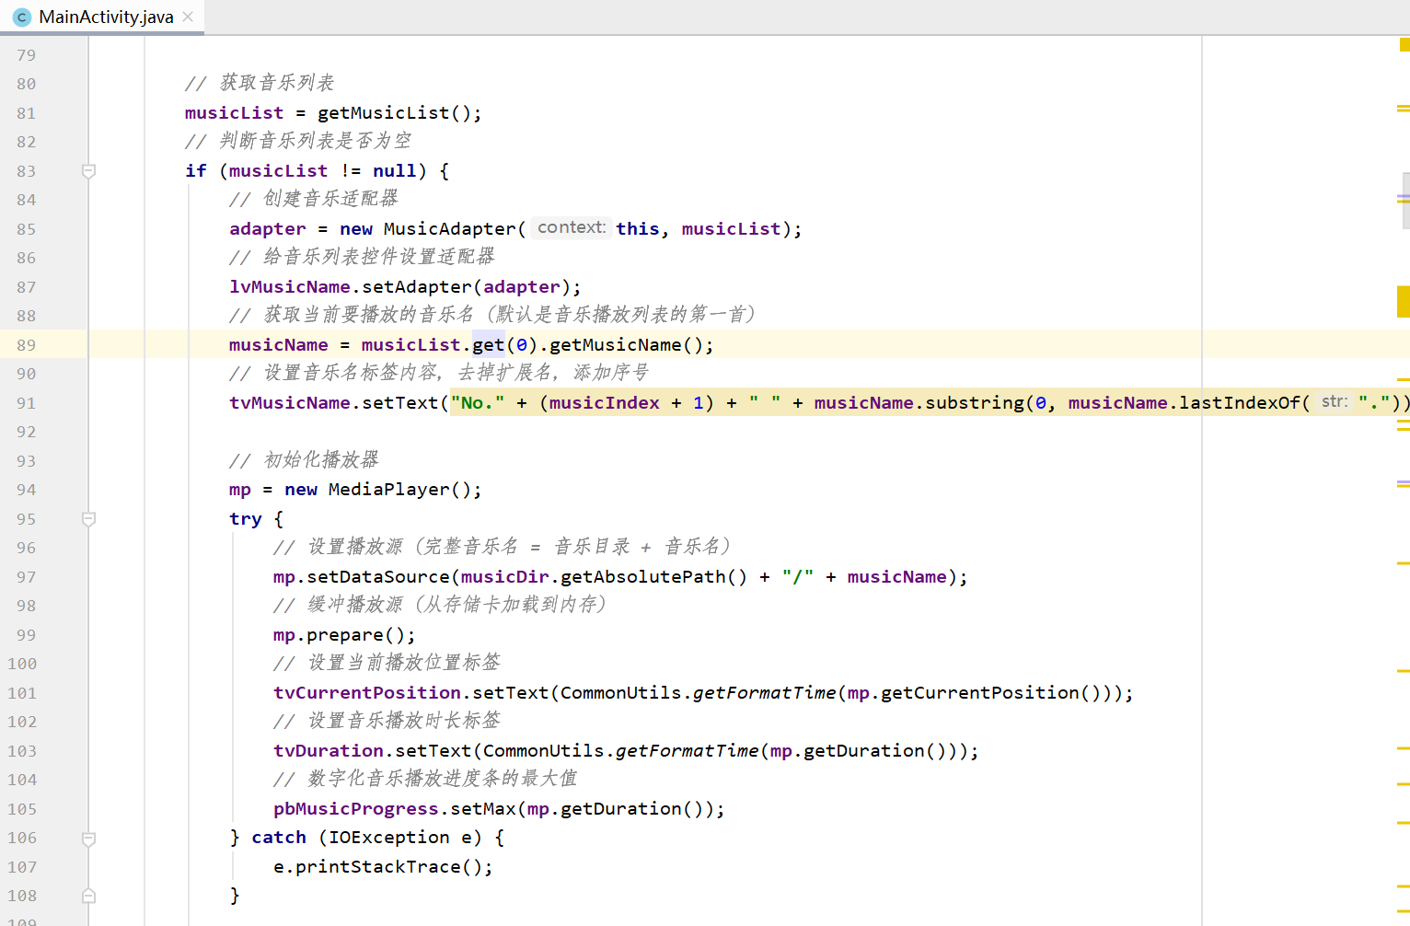Click the tvMusicName variable on line 91
Image resolution: width=1410 pixels, height=926 pixels.
(x=290, y=403)
